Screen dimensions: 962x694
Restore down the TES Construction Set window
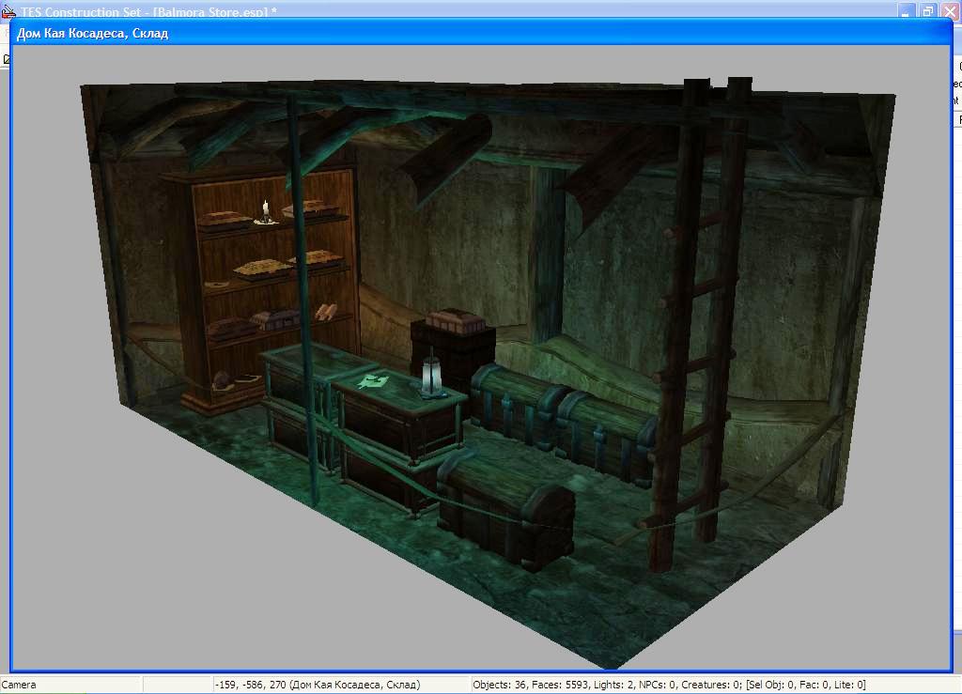tap(927, 11)
